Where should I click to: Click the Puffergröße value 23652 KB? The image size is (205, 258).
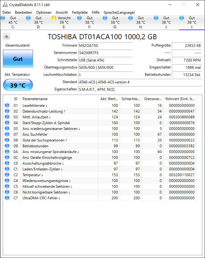(187, 46)
